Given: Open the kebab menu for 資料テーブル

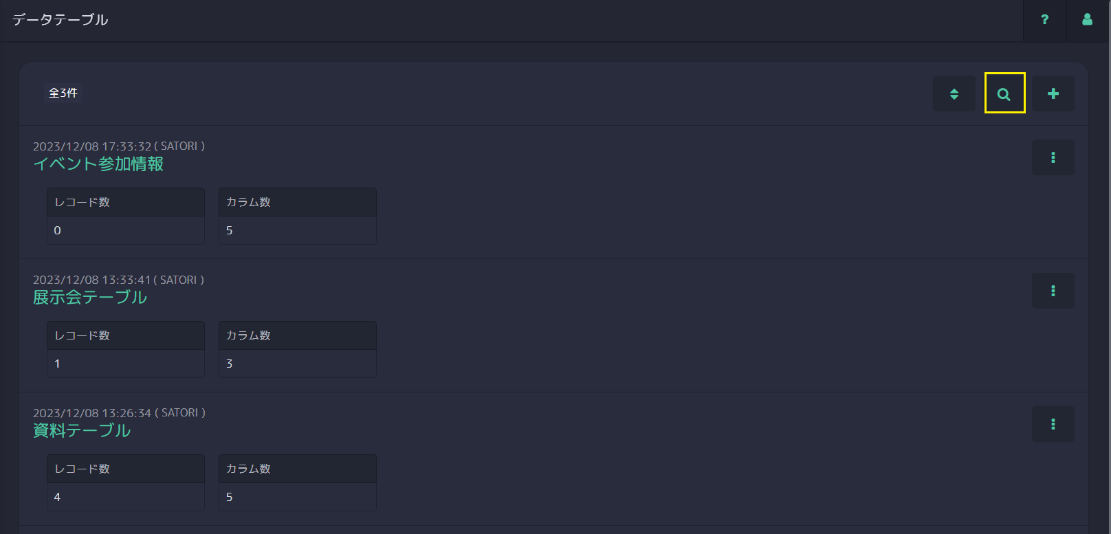Looking at the screenshot, I should pos(1053,424).
